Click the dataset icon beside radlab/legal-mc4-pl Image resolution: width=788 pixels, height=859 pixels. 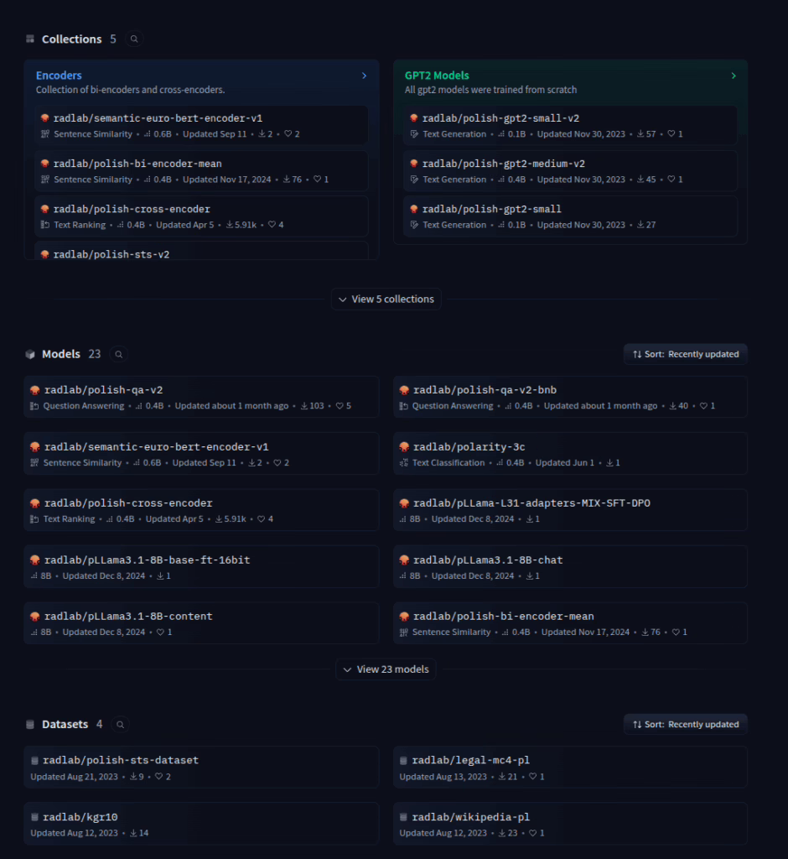click(x=404, y=761)
